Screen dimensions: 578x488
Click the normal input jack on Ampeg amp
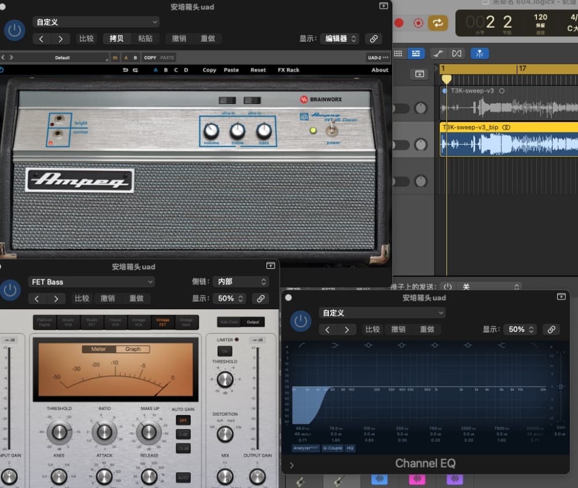pyautogui.click(x=57, y=134)
